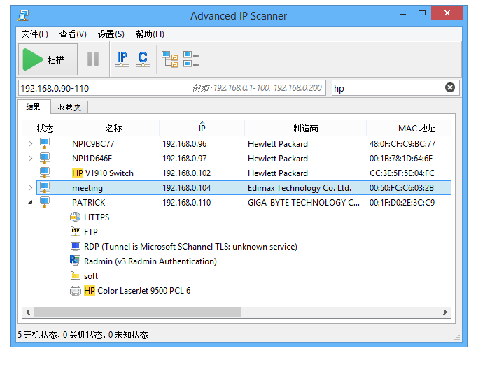
Task: Select the HP V1910 Switch entry
Action: pos(103,173)
